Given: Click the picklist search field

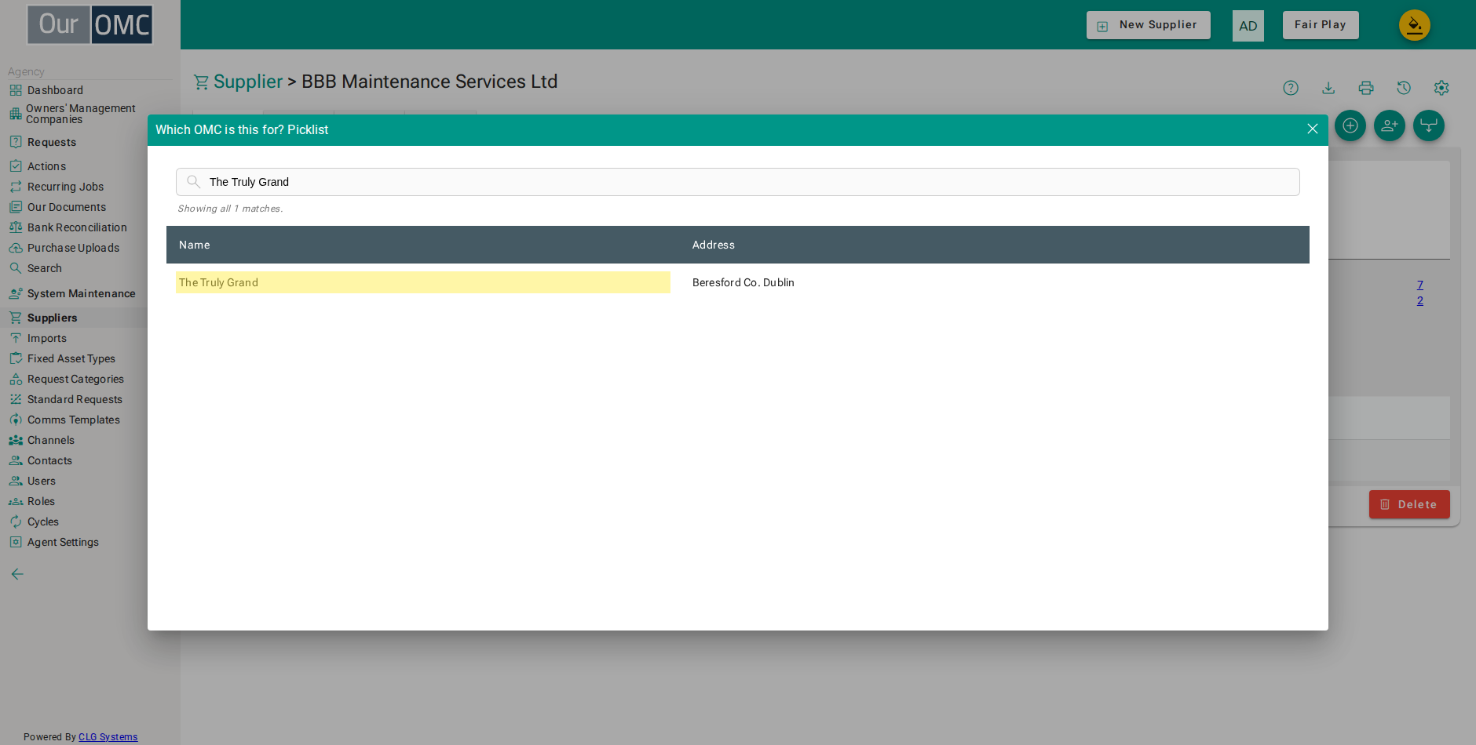Looking at the screenshot, I should 737,182.
